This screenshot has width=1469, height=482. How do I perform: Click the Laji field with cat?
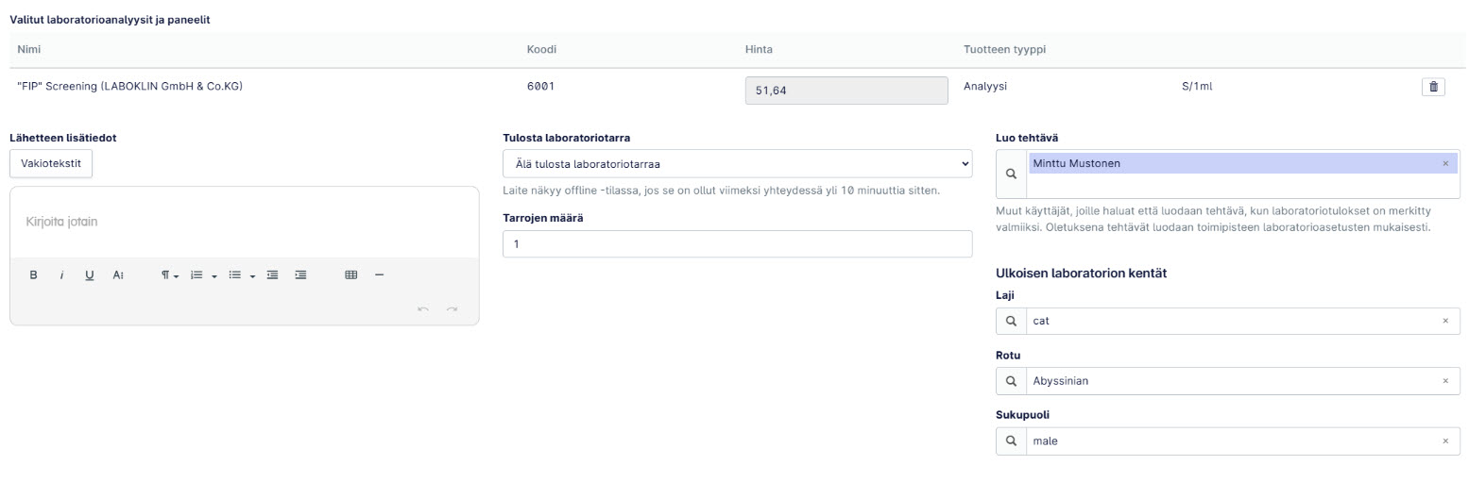click(x=1243, y=322)
